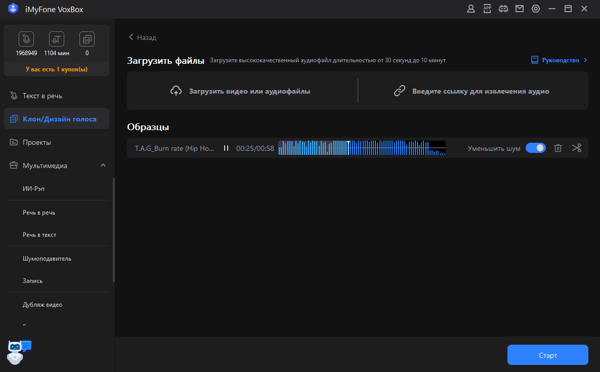Image resolution: width=600 pixels, height=372 pixels.
Task: Click the Образцы heading
Action: 148,127
